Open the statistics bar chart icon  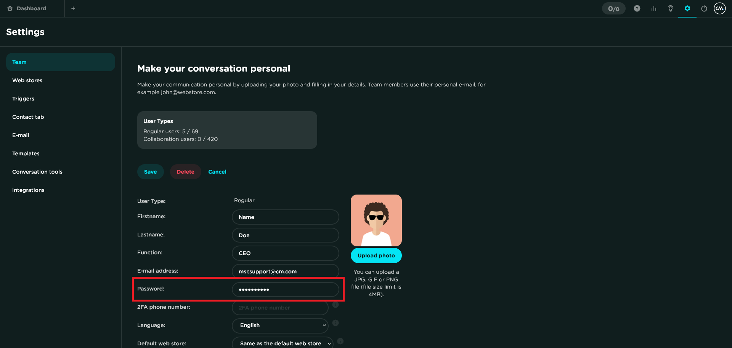click(654, 8)
